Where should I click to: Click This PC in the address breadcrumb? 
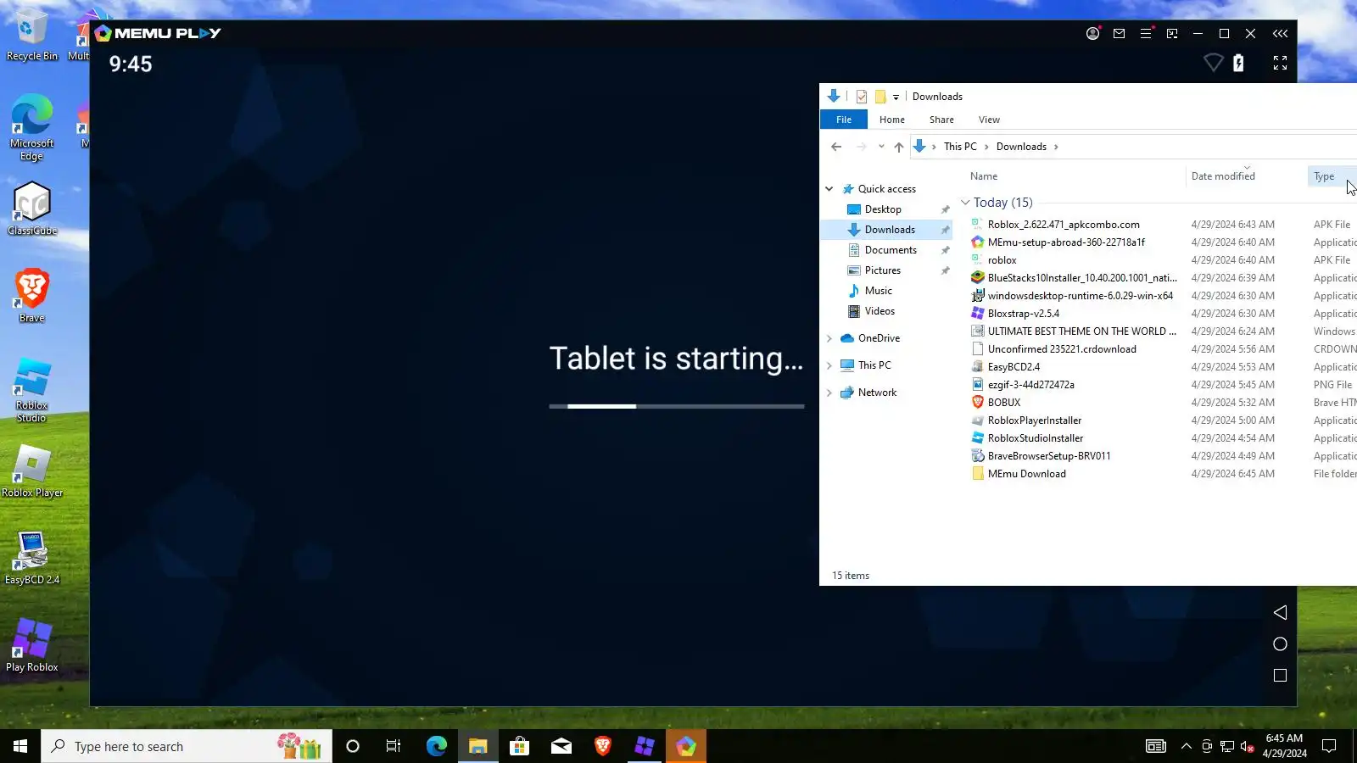(960, 147)
